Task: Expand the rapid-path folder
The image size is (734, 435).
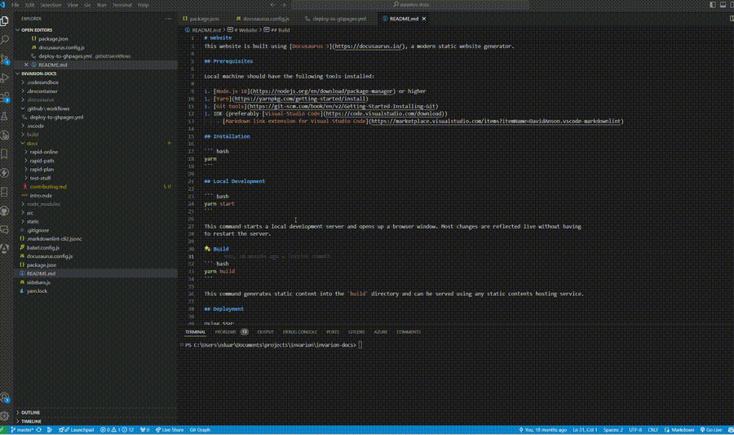Action: 42,161
